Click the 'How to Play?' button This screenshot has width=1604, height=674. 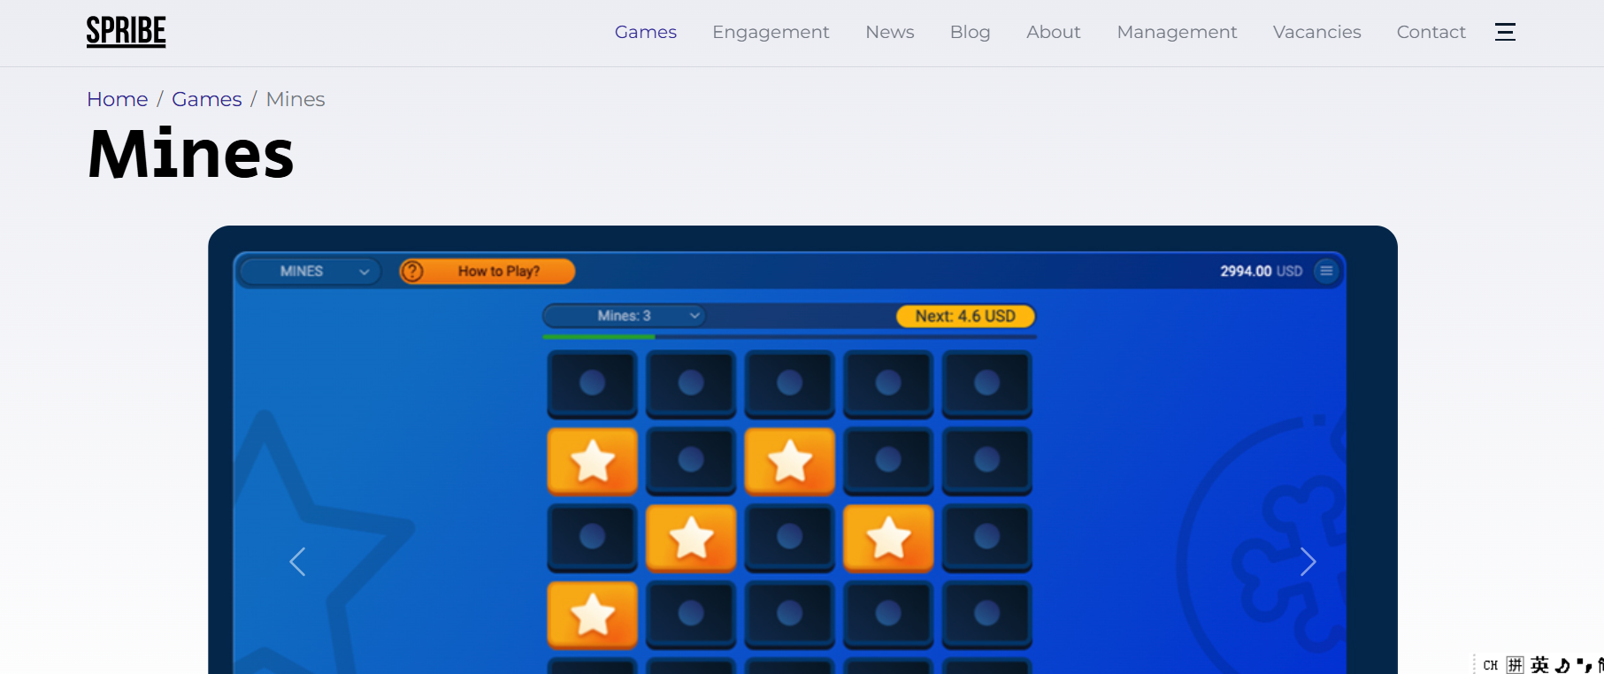pos(487,272)
